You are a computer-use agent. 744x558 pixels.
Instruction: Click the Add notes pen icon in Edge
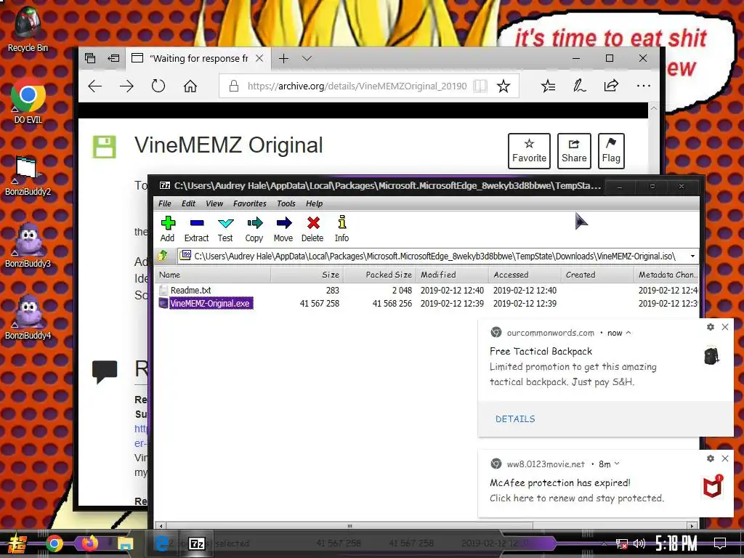coord(579,86)
